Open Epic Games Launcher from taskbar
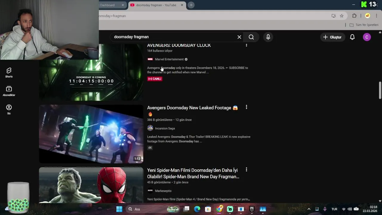 (x=252, y=209)
